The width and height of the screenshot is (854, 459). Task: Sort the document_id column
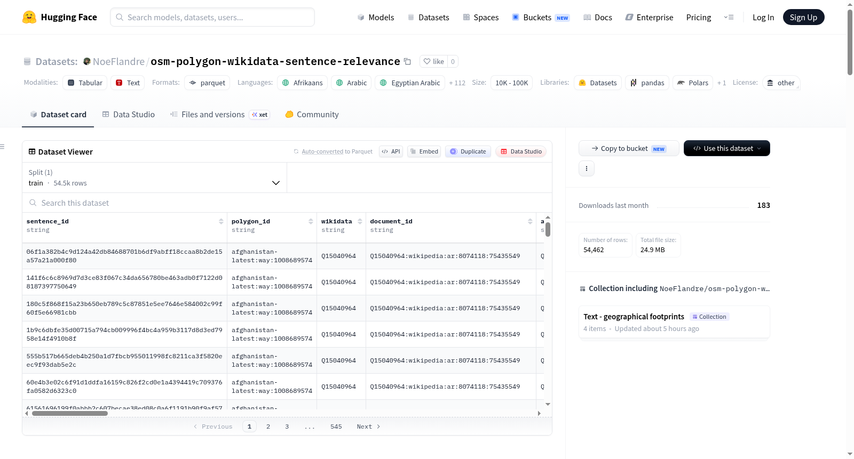[530, 221]
